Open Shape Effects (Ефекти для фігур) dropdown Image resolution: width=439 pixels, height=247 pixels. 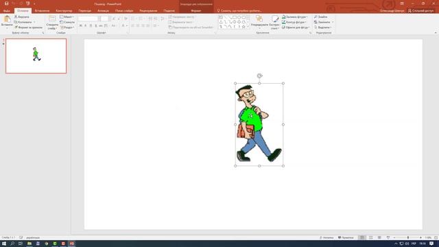(296, 27)
